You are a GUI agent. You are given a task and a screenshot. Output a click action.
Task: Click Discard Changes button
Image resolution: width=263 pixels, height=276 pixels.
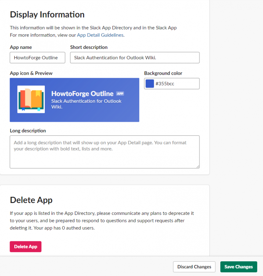click(x=194, y=267)
